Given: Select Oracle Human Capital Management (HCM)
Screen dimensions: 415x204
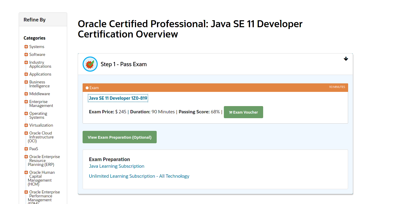Looking at the screenshot, I should pos(41,178).
